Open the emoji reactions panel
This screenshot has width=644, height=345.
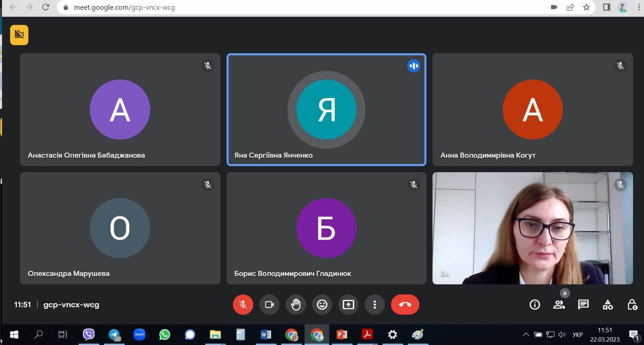click(x=322, y=304)
